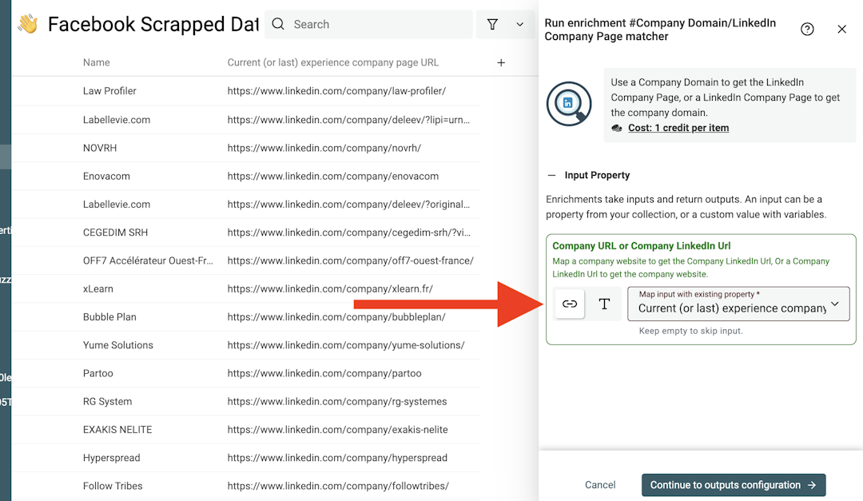
Task: Select the filter funnel icon
Action: [492, 24]
